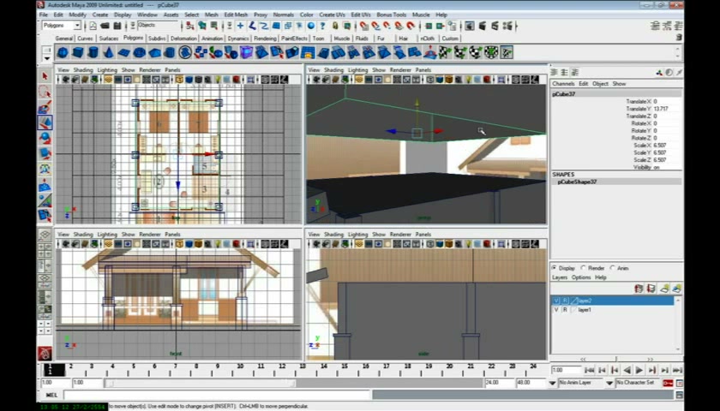Switch to the Rotate tool
Viewport: 720px width, 411px height.
click(x=45, y=138)
